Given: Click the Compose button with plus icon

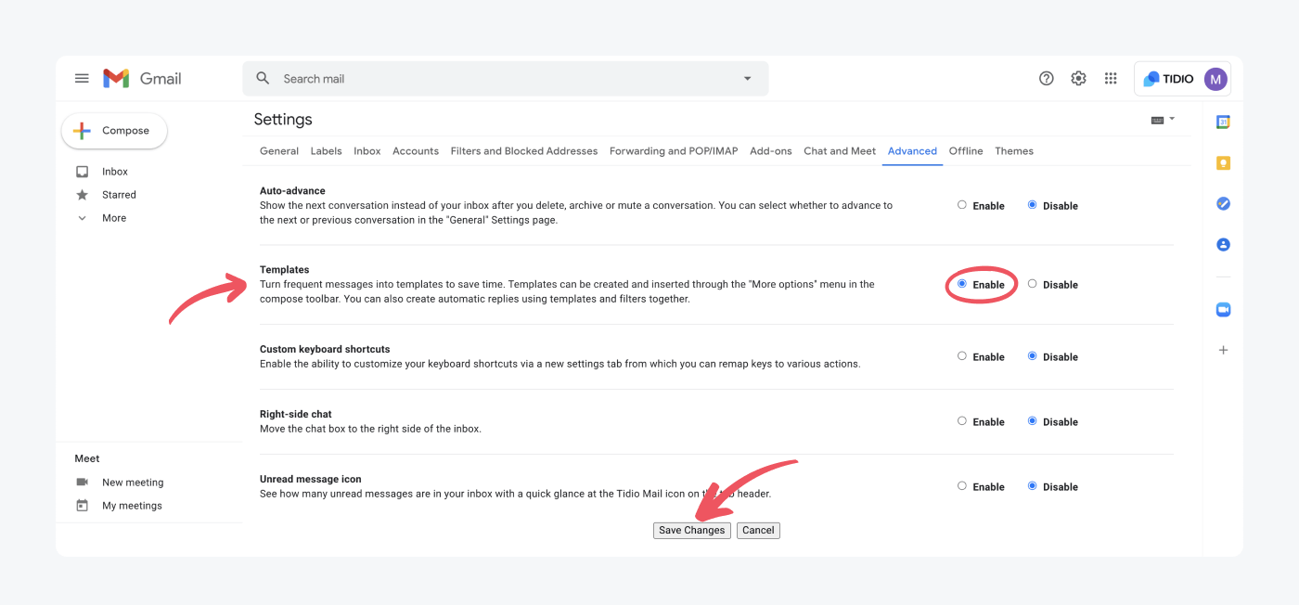Looking at the screenshot, I should [x=113, y=130].
